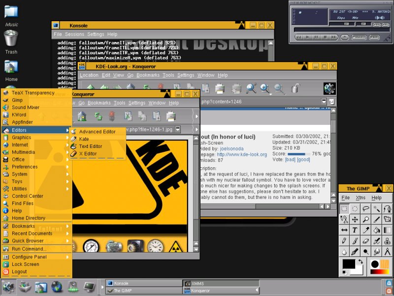Toggle XMMS equalizer button

pos(377,25)
